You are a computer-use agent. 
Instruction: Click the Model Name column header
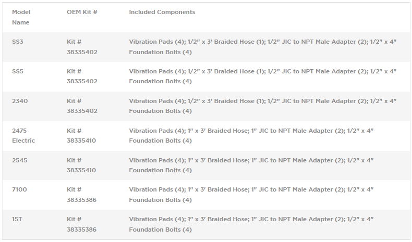click(x=21, y=17)
